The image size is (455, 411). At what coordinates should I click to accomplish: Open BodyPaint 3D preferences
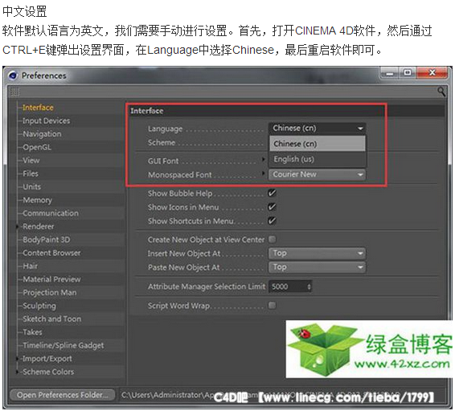pos(47,240)
